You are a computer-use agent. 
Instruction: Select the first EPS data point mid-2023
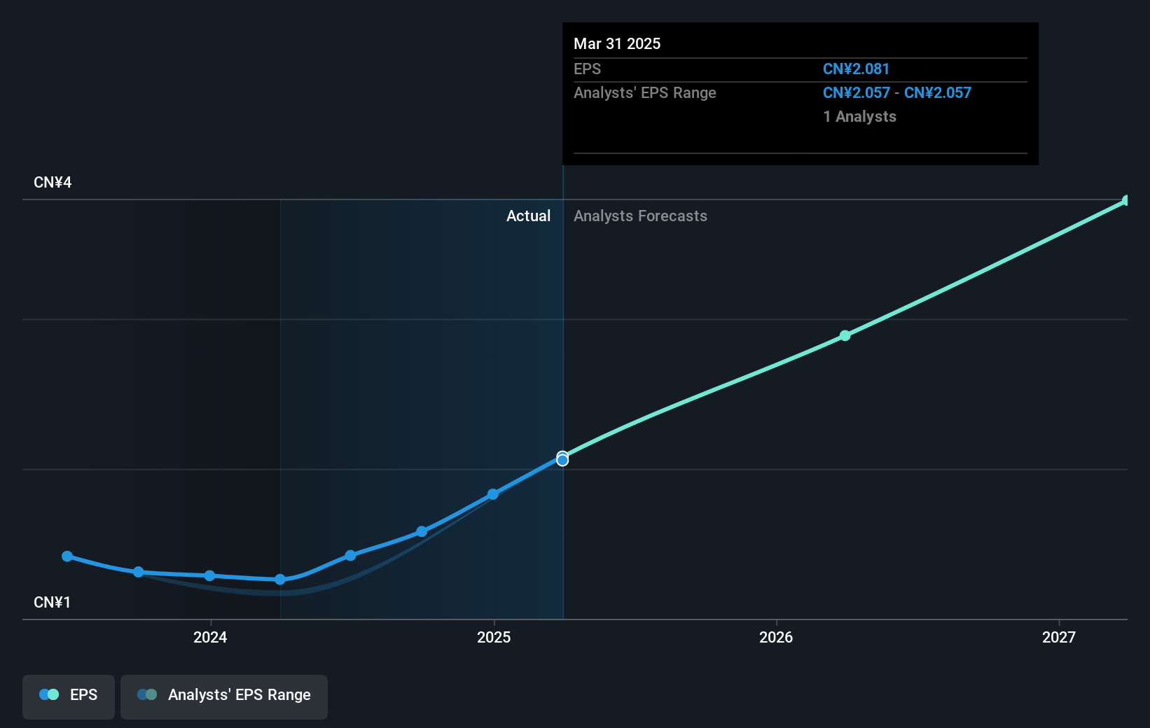pyautogui.click(x=67, y=556)
